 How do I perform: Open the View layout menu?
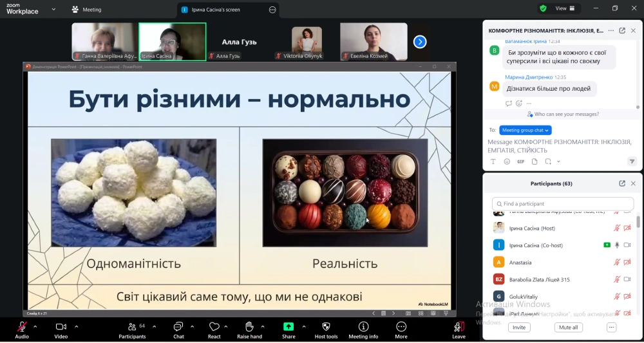[x=565, y=8]
